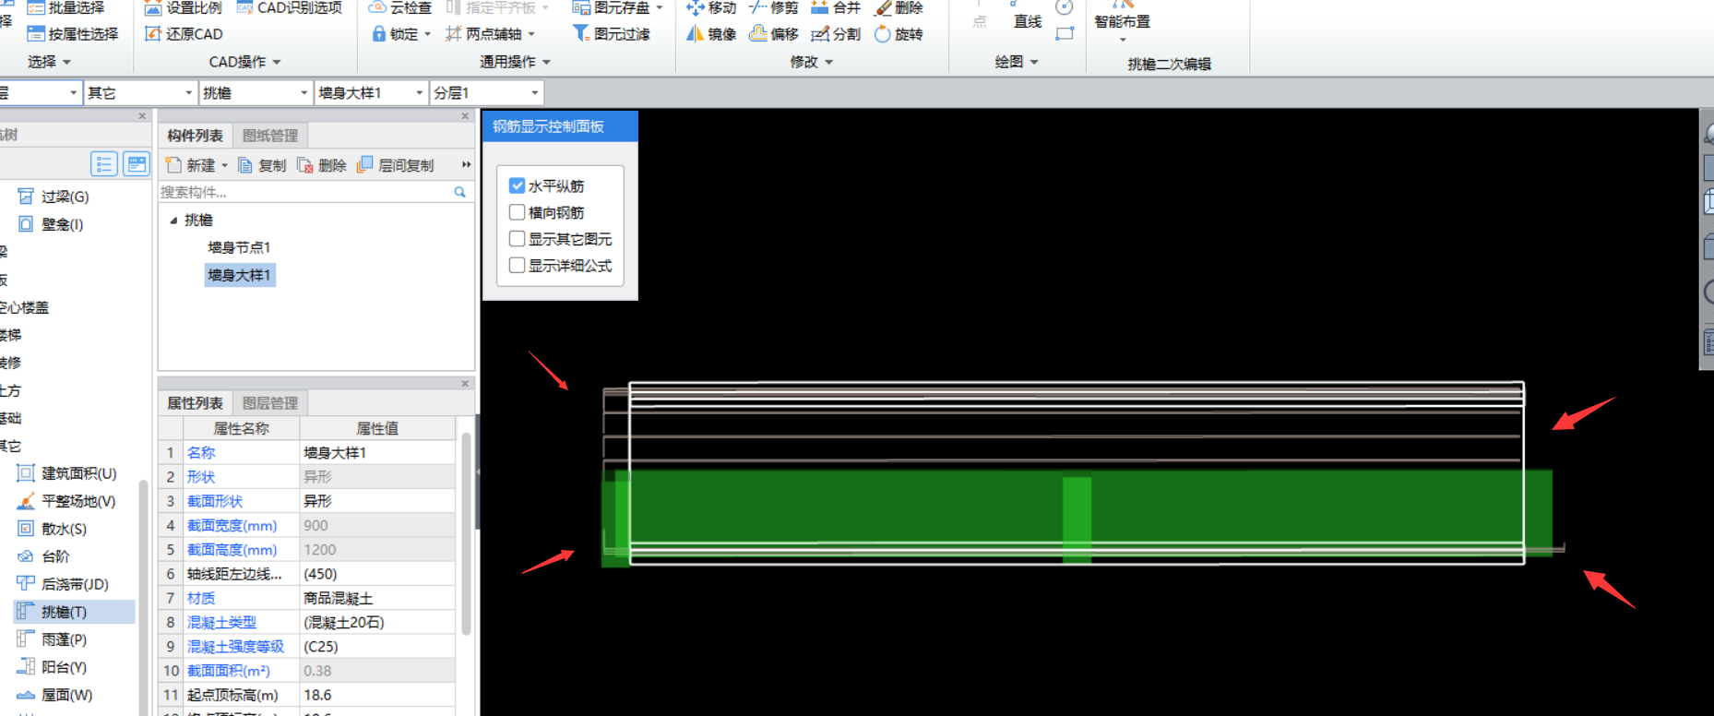Viewport: 1714px width, 716px height.
Task: Click 删除 in component list toolbar
Action: click(x=322, y=165)
